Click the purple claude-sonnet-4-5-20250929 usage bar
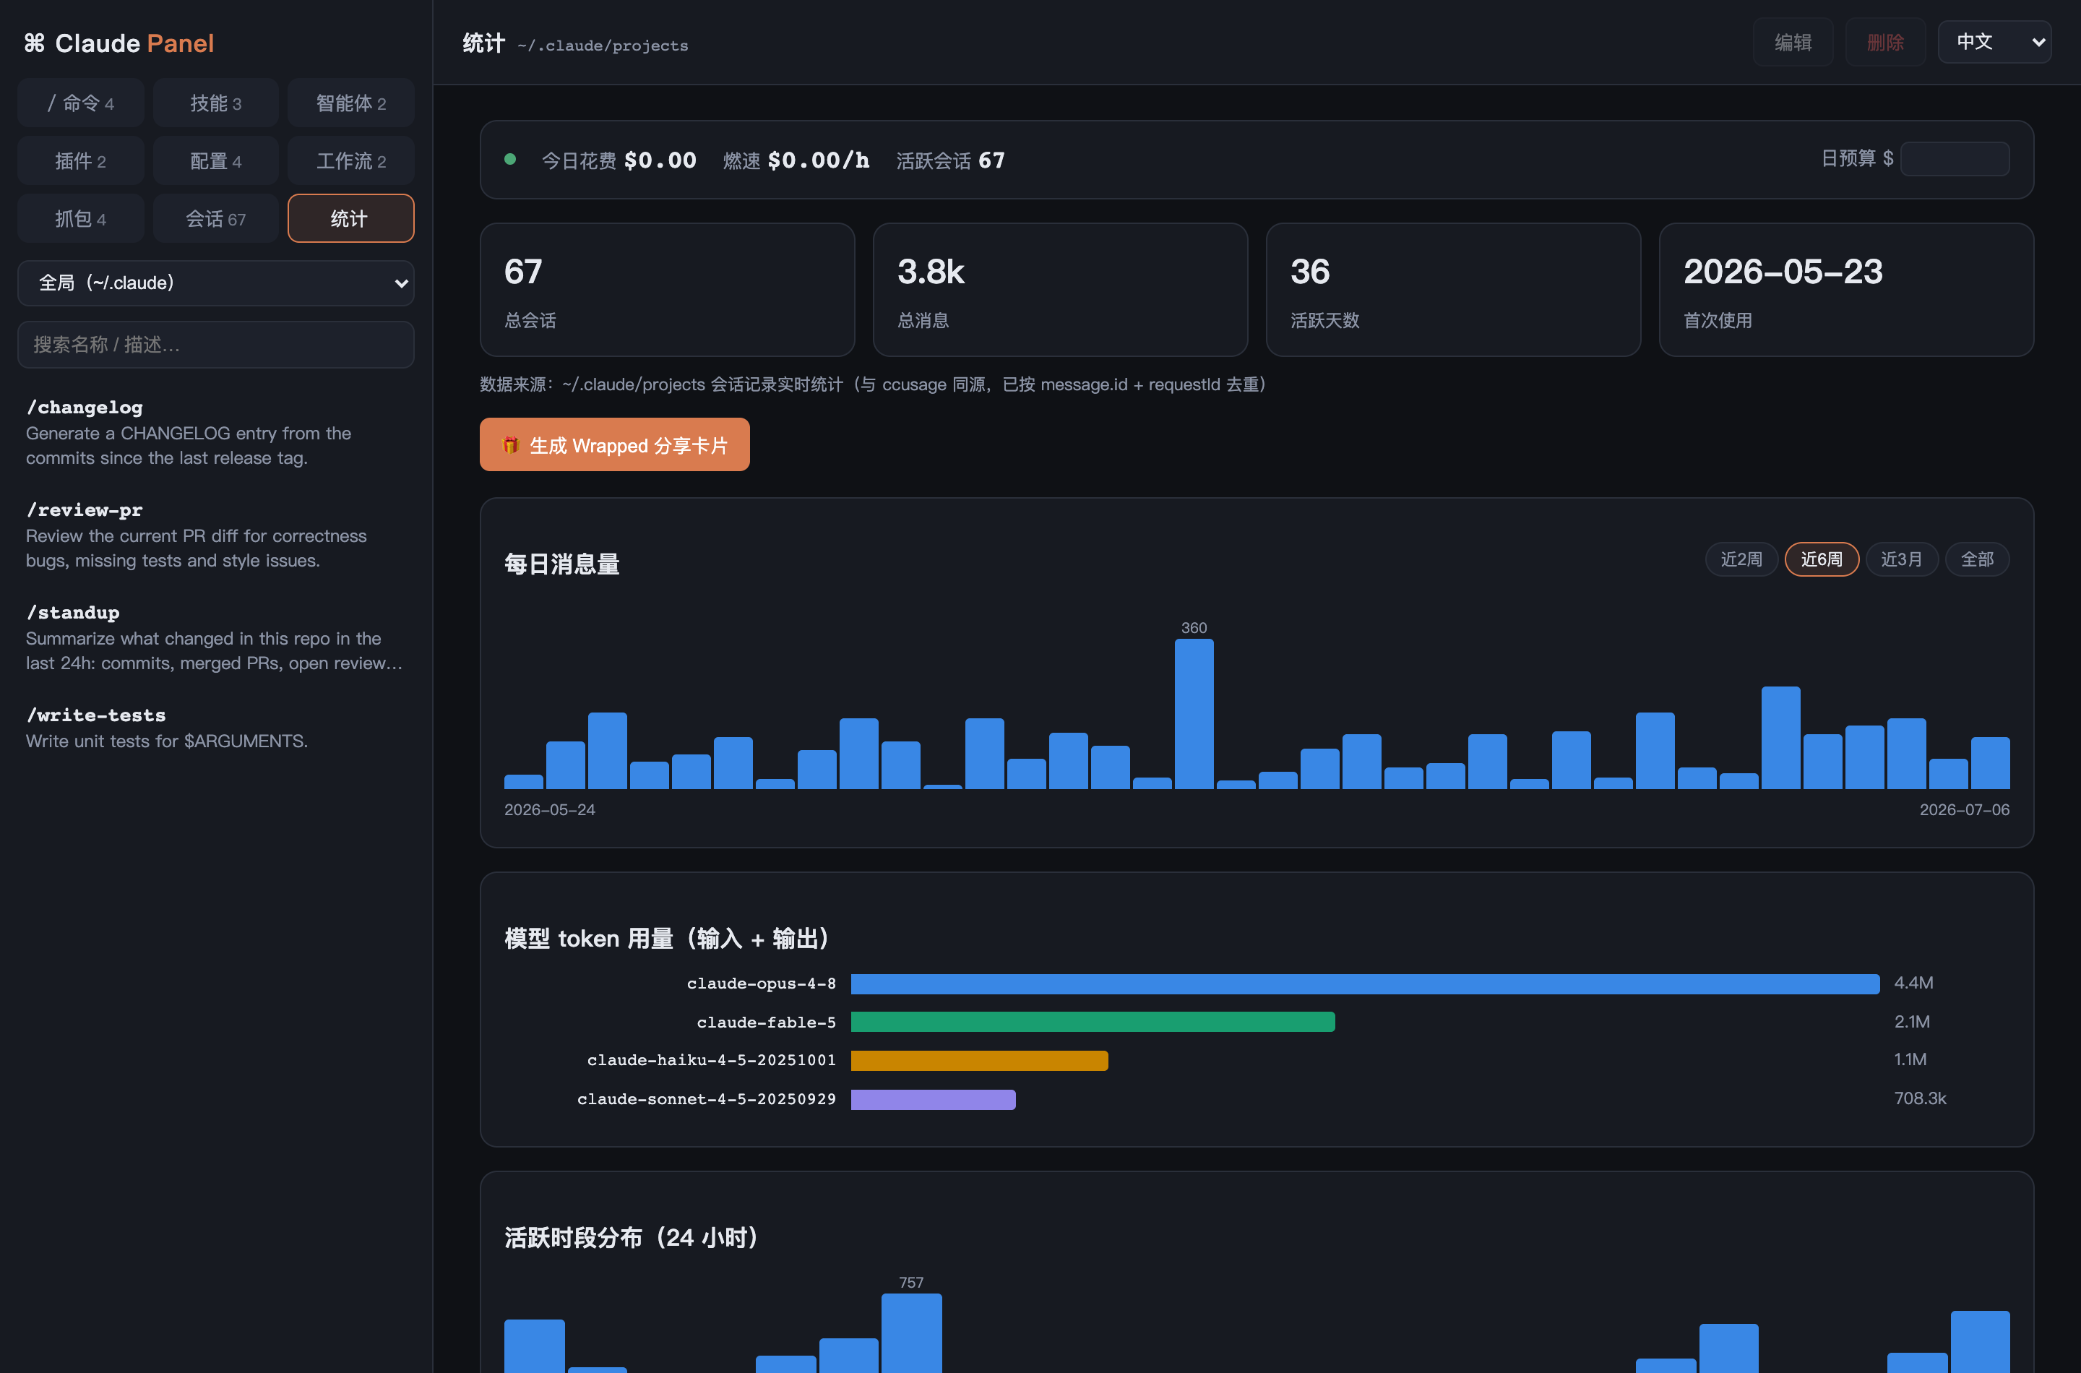This screenshot has height=1373, width=2081. click(934, 1099)
